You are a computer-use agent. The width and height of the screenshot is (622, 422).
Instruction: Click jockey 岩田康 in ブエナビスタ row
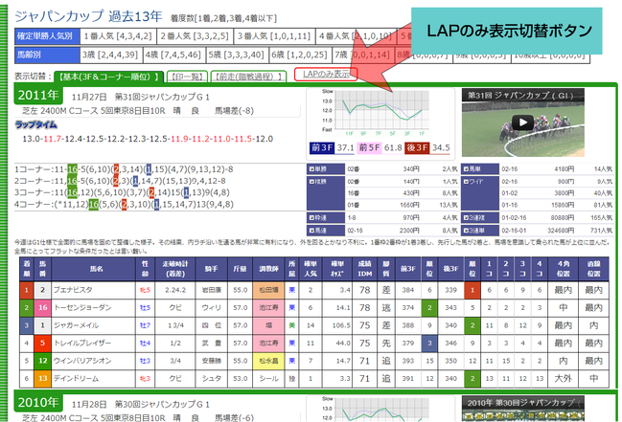[x=212, y=290]
